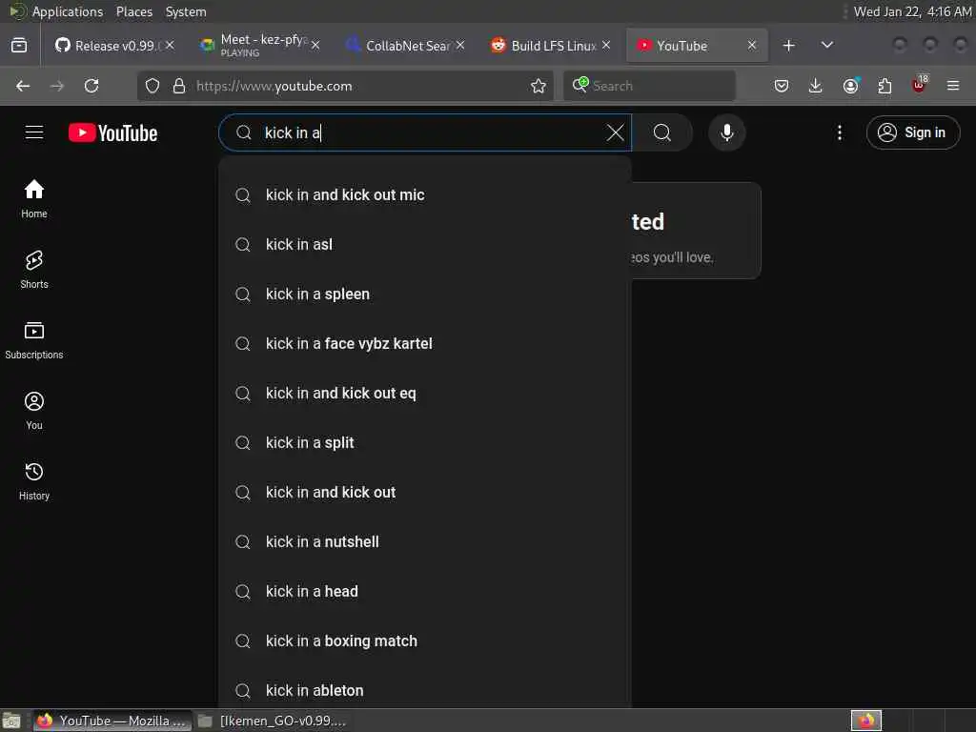Open a new tab with plus button

point(788,46)
